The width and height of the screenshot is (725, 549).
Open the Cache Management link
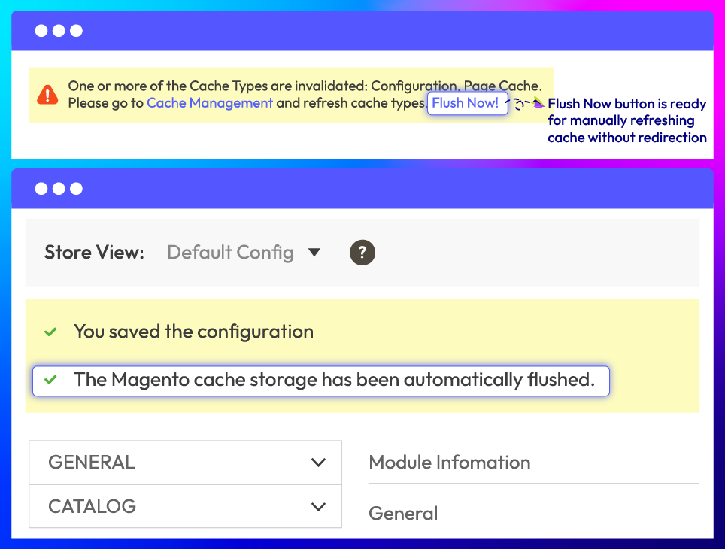pyautogui.click(x=210, y=103)
